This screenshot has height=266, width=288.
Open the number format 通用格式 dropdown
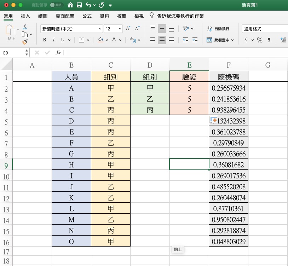pyautogui.click(x=265, y=29)
